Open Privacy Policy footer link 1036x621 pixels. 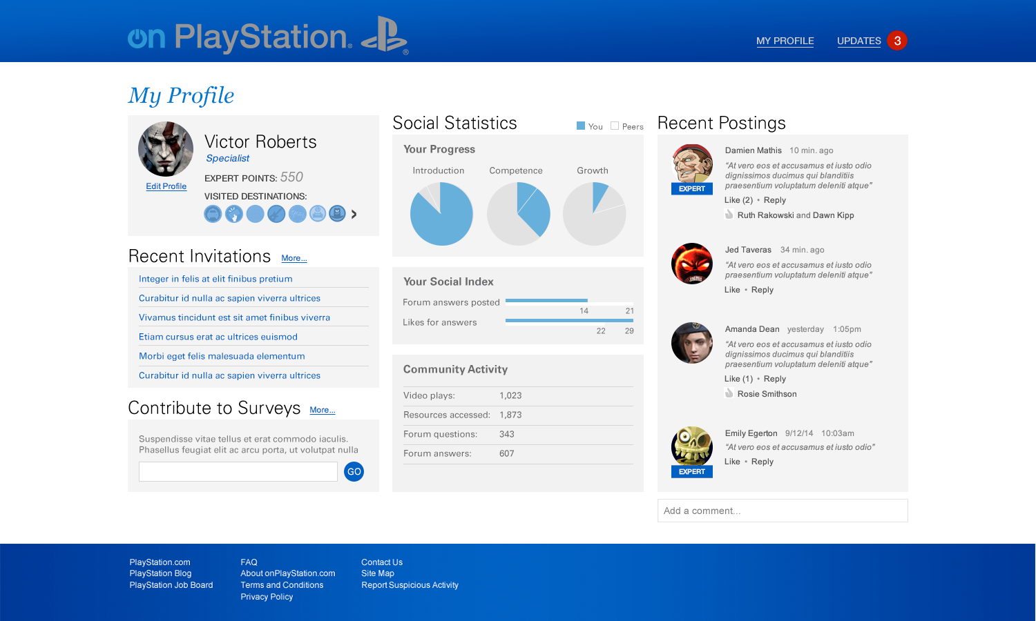click(x=267, y=597)
